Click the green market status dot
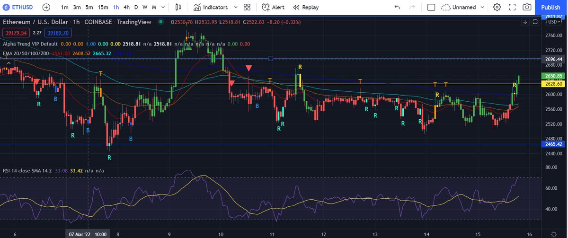 pyautogui.click(x=160, y=22)
